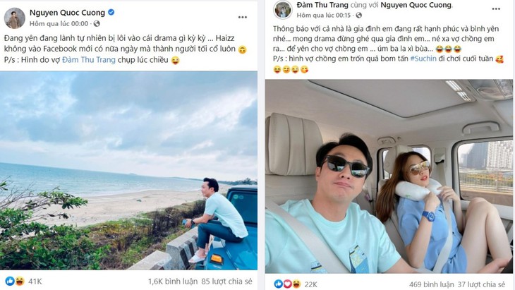Image resolution: width=515 pixels, height=290 pixels.
Task: Open the car selfie photo in right post
Action: [x=389, y=176]
